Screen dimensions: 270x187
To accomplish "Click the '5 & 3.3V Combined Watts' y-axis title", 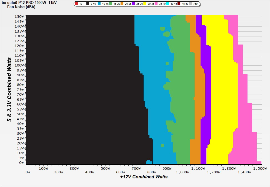I will coord(9,89).
